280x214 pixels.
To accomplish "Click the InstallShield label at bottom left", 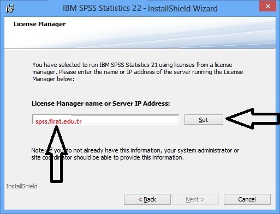I will point(22,186).
